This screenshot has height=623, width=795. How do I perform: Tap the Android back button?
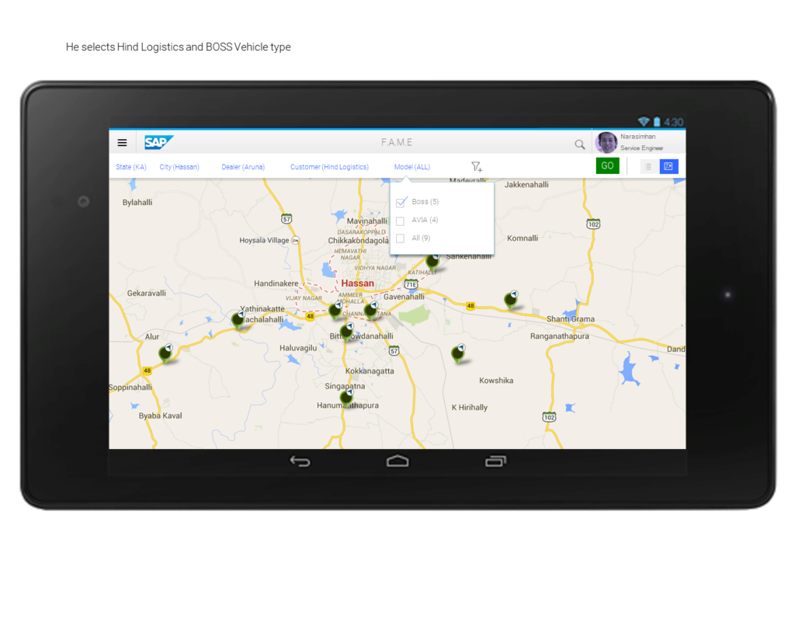click(x=300, y=461)
